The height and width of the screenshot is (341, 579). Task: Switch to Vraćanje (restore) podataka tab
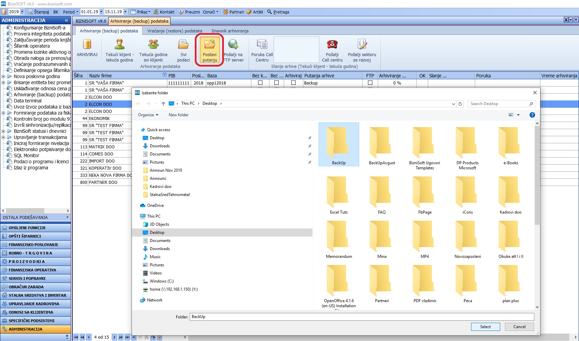(x=175, y=31)
